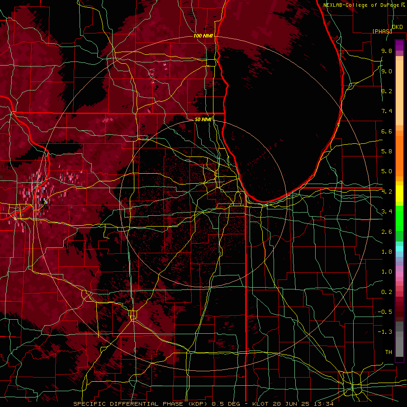Image resolution: width=407 pixels, height=407 pixels.
Task: Click the TH threshold label on the scale
Action: click(388, 352)
